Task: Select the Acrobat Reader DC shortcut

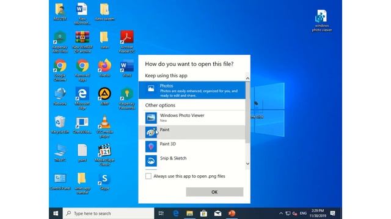Action: pos(127,42)
